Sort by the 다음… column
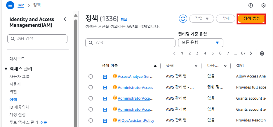The height and width of the screenshot is (127, 273). point(225,66)
